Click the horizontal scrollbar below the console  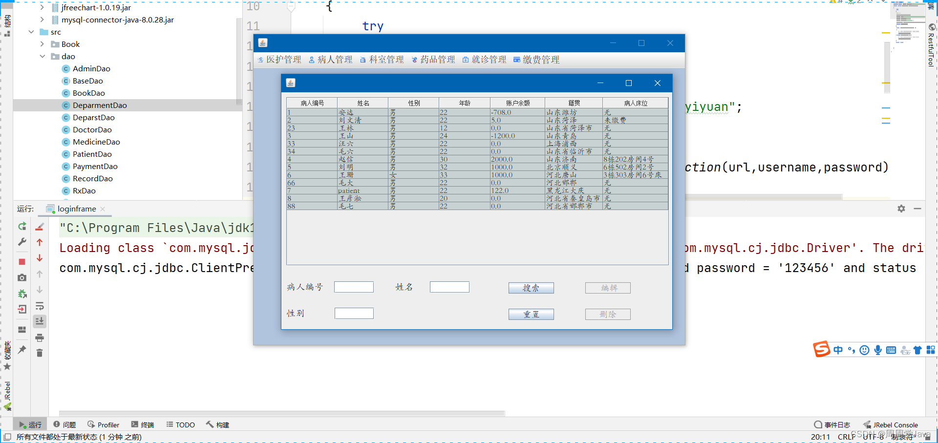pos(281,413)
